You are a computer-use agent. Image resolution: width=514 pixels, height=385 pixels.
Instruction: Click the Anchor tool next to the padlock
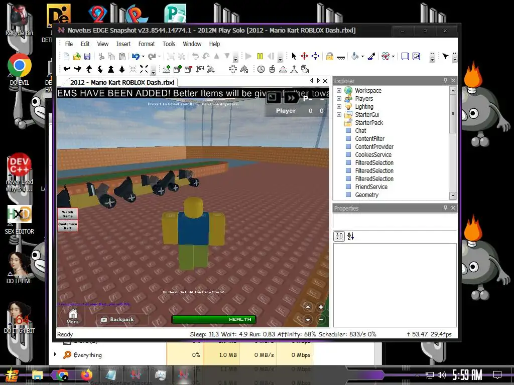pos(341,57)
